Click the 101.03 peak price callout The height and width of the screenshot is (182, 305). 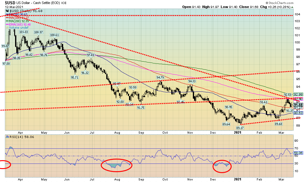coord(24,32)
